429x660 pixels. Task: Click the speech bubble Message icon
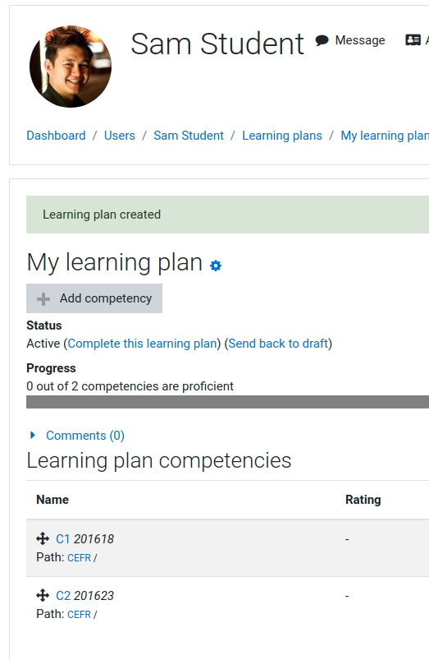322,40
